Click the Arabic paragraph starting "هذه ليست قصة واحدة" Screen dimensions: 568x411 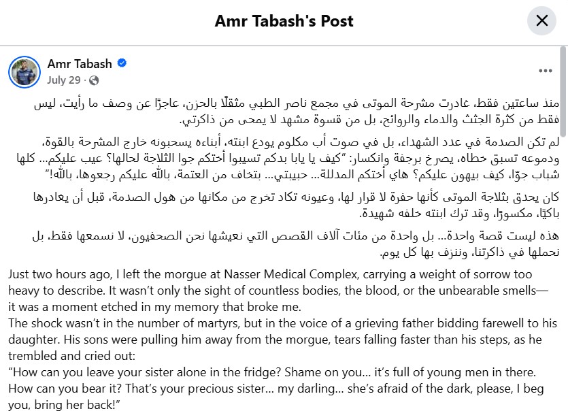pyautogui.click(x=296, y=244)
